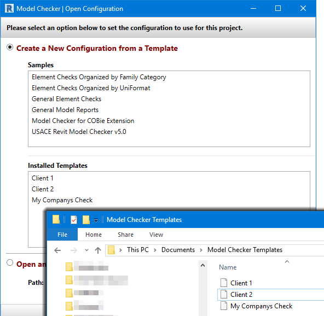
Task: Click third blurred folder in navigation pane
Action: pos(84,292)
